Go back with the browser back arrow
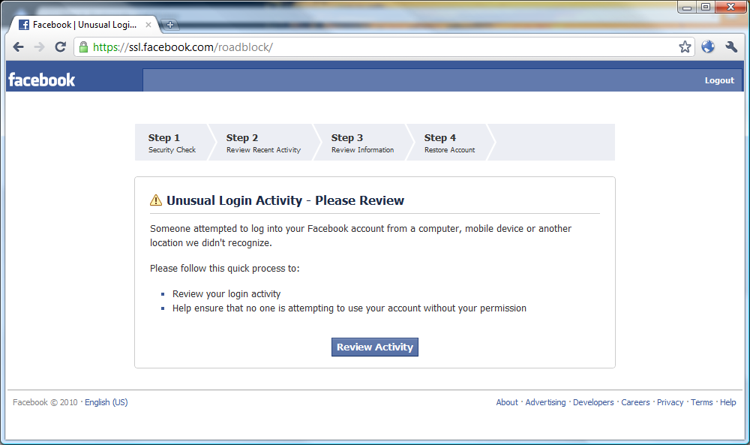The width and height of the screenshot is (750, 445). click(x=19, y=47)
